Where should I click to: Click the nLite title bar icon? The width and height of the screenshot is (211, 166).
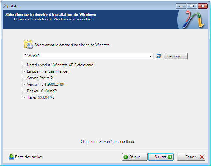[6, 6]
